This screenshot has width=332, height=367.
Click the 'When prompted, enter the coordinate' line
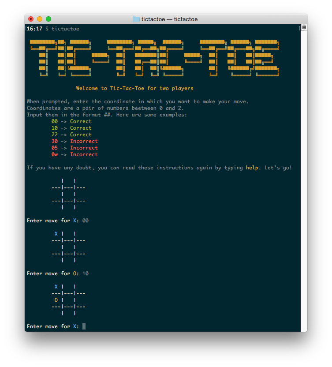click(x=138, y=101)
